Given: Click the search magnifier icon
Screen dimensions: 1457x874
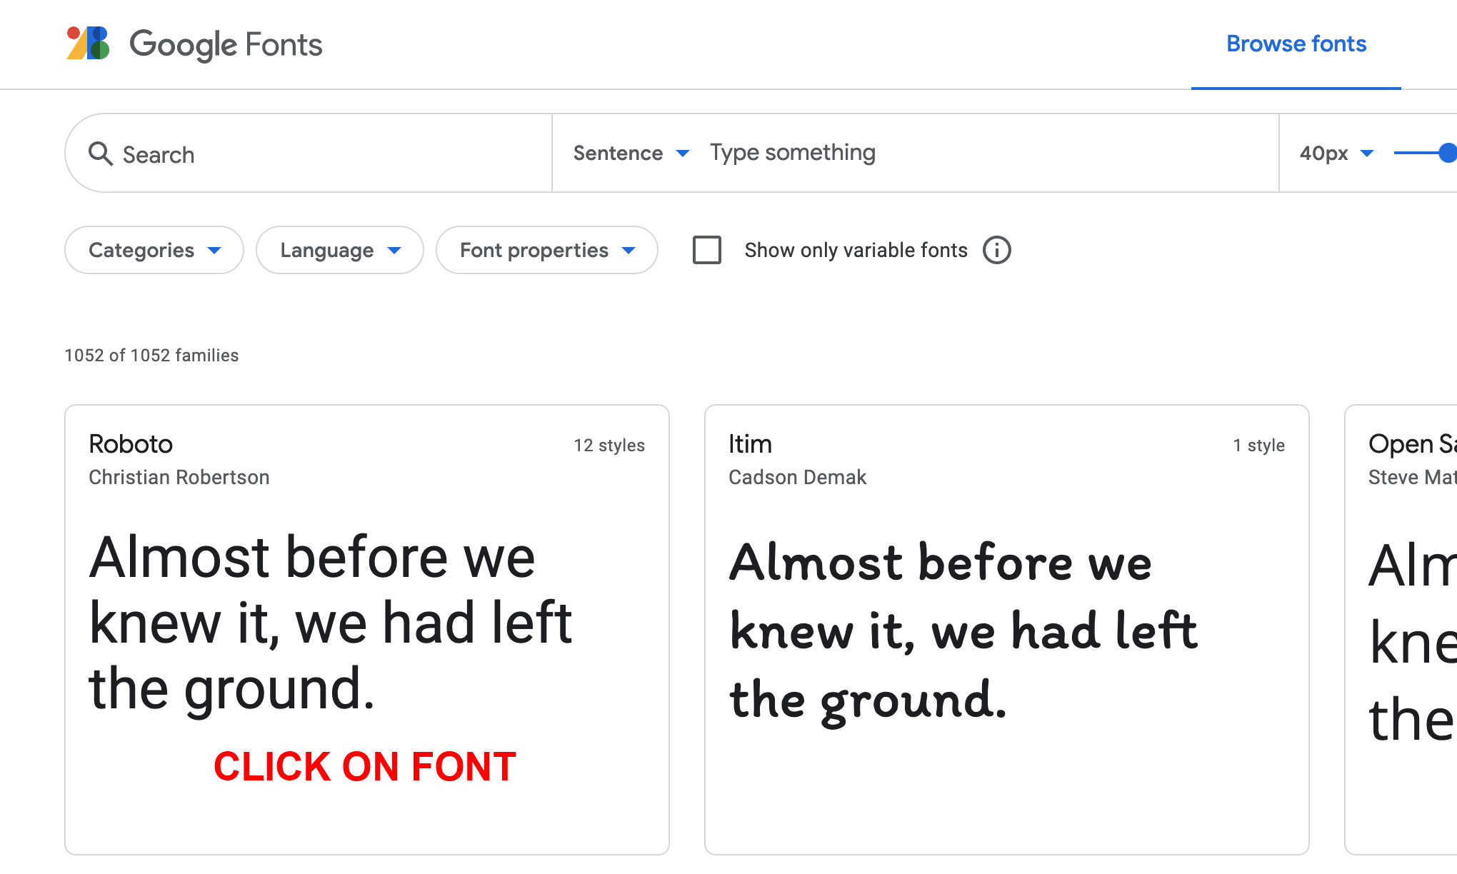Looking at the screenshot, I should [x=100, y=154].
